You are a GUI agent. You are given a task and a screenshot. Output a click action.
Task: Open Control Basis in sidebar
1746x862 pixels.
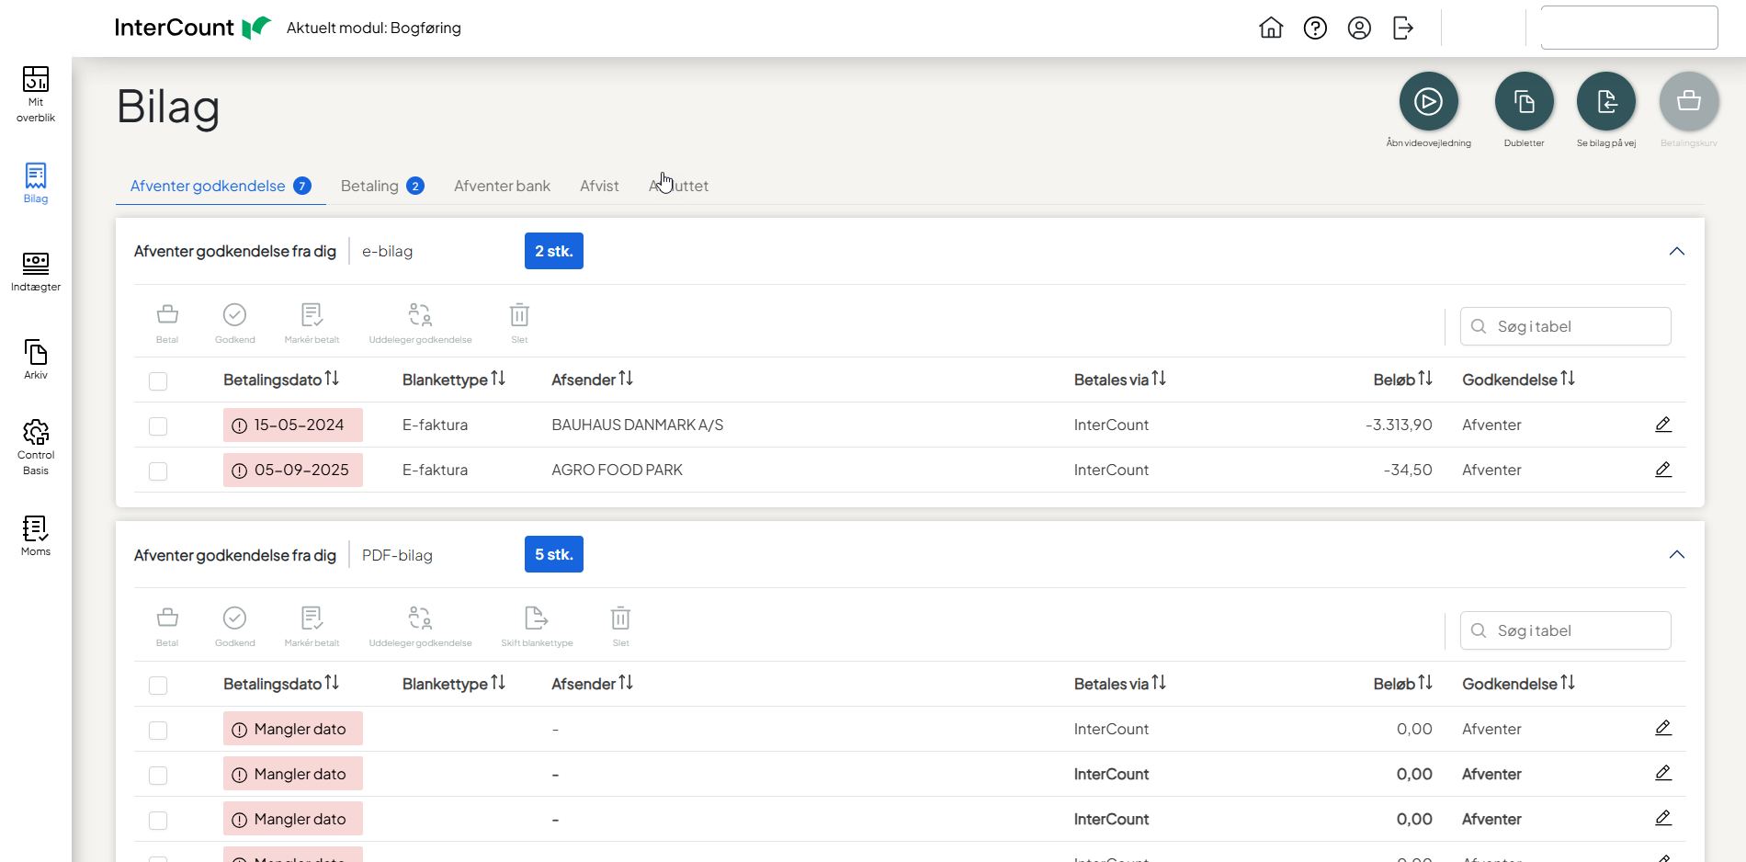point(36,448)
